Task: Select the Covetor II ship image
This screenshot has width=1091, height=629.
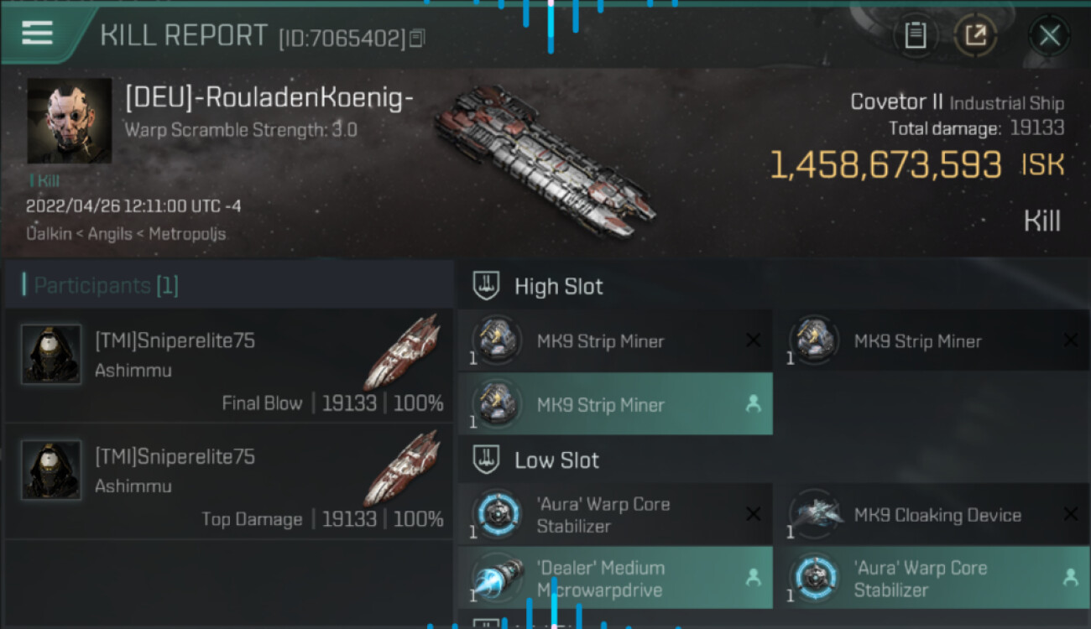Action: pyautogui.click(x=545, y=161)
